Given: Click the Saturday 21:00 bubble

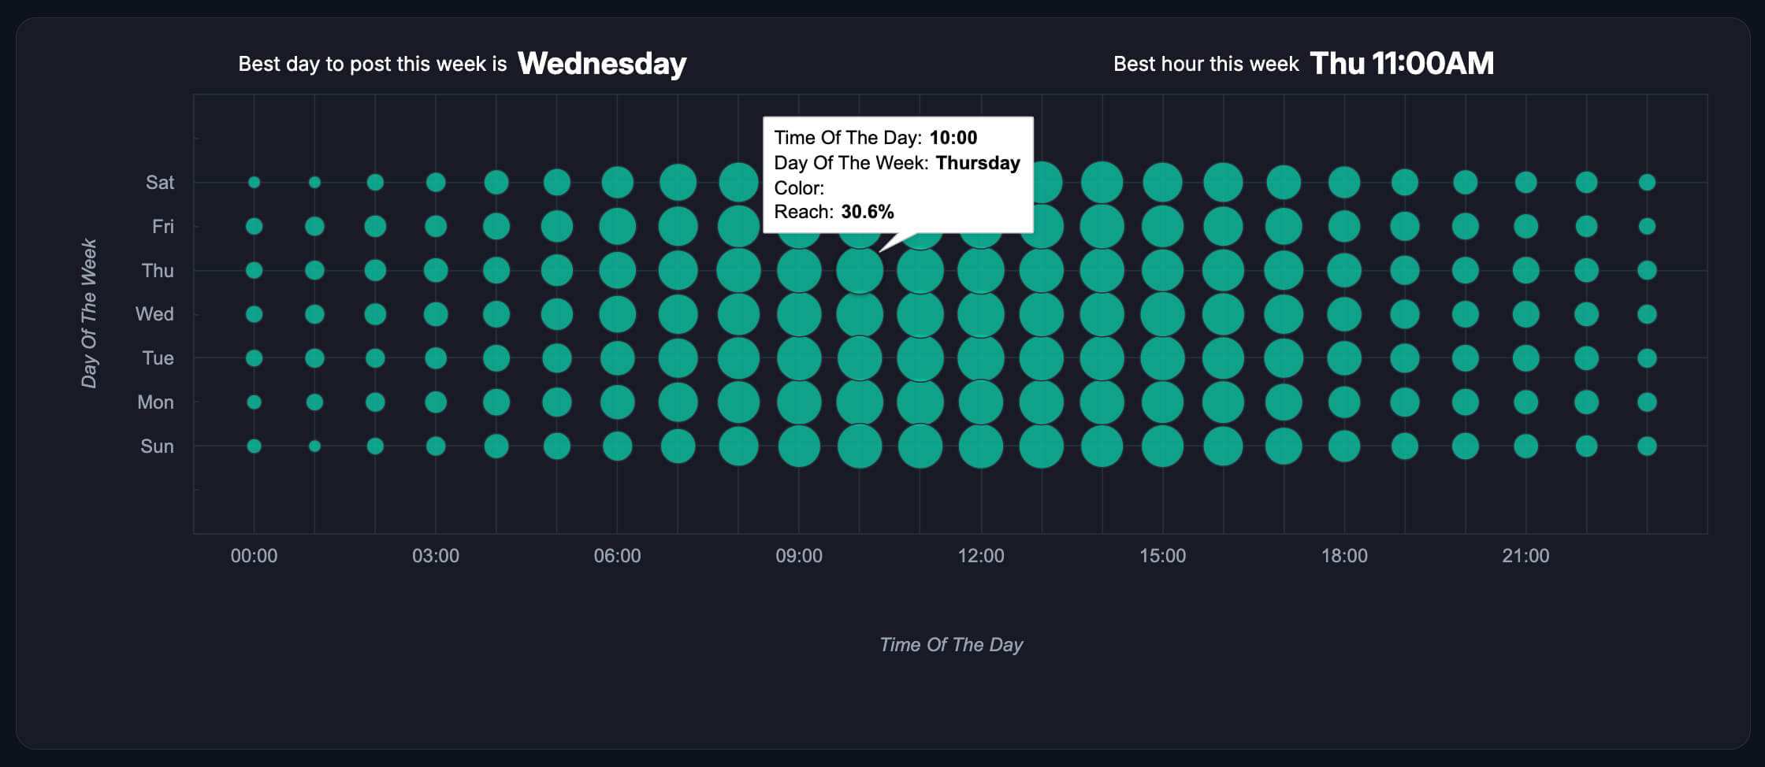Looking at the screenshot, I should point(1526,183).
